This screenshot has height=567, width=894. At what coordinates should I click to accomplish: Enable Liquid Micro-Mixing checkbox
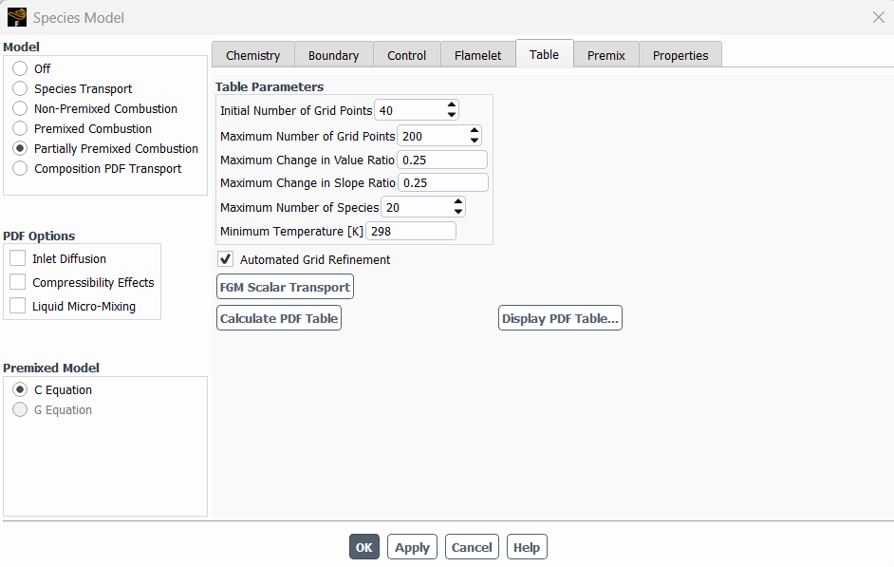coord(17,306)
